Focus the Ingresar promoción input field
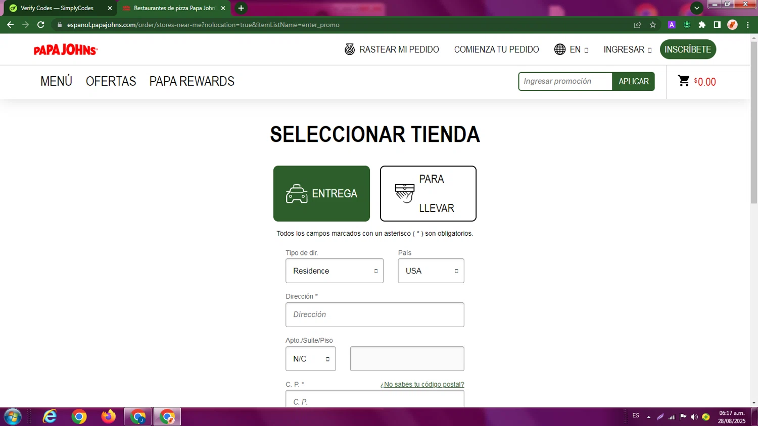This screenshot has width=758, height=426. [x=565, y=81]
